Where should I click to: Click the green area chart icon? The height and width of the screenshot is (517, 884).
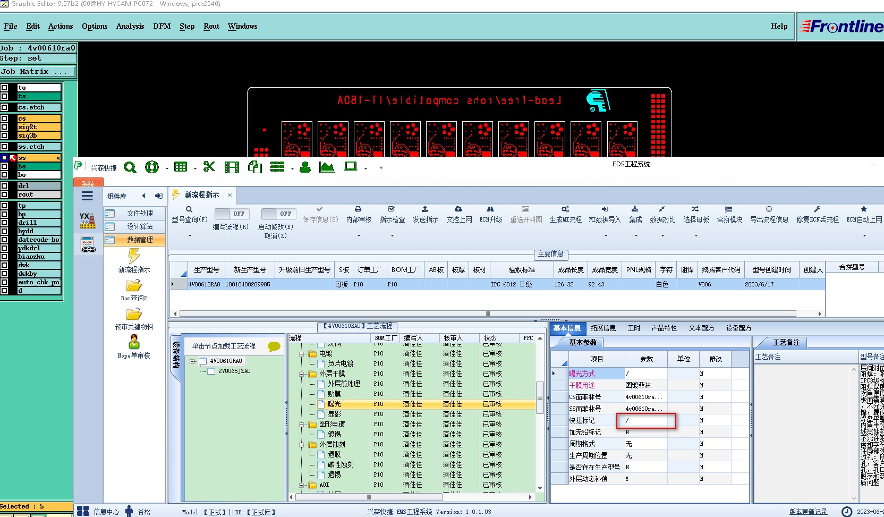pyautogui.click(x=327, y=167)
